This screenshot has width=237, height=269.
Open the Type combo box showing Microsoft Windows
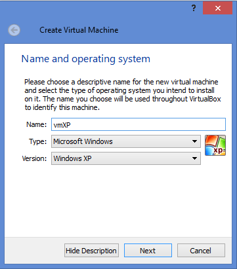(x=126, y=141)
